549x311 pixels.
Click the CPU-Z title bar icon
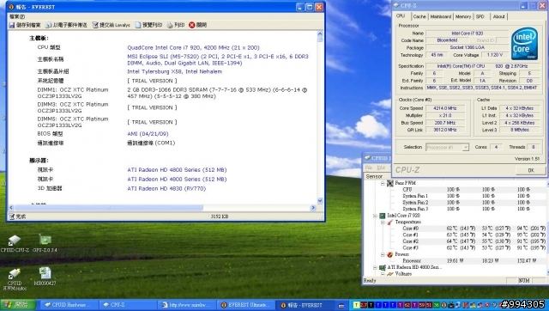396,5
